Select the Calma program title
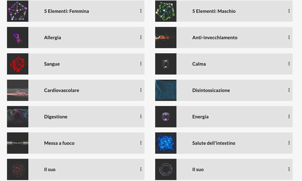 click(199, 64)
